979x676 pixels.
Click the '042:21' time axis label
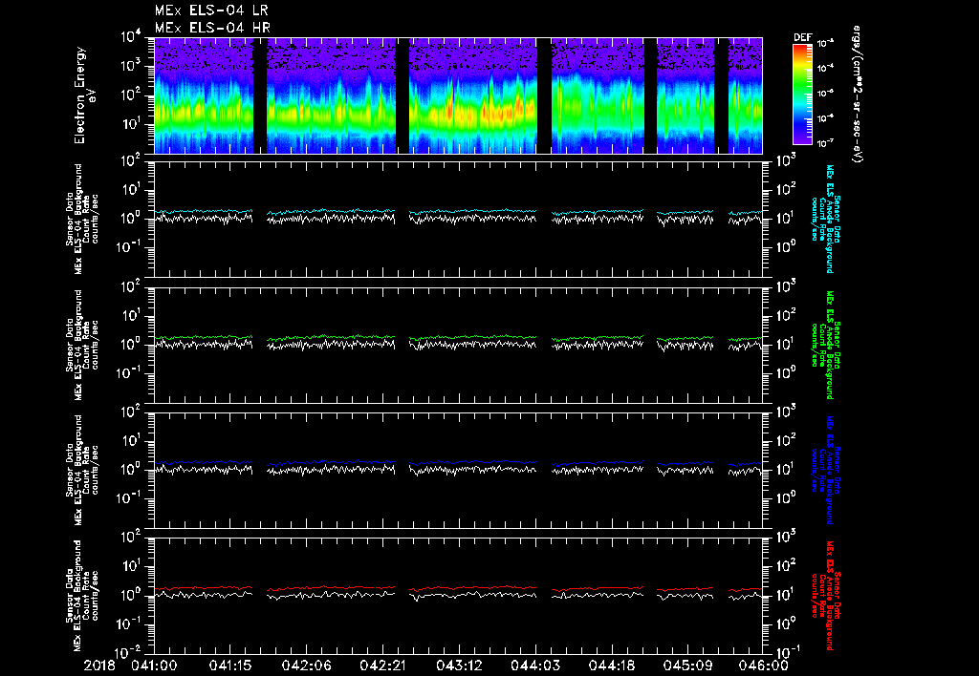click(382, 666)
